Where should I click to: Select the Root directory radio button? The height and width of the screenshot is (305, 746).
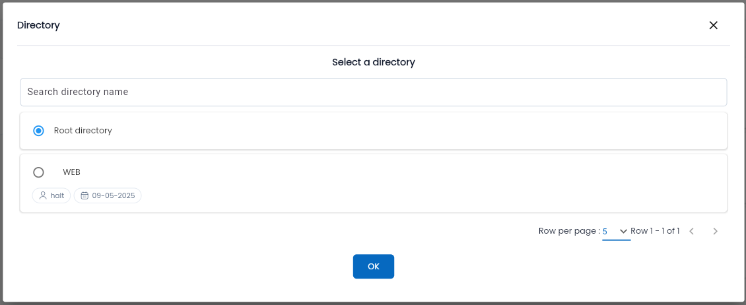(38, 130)
